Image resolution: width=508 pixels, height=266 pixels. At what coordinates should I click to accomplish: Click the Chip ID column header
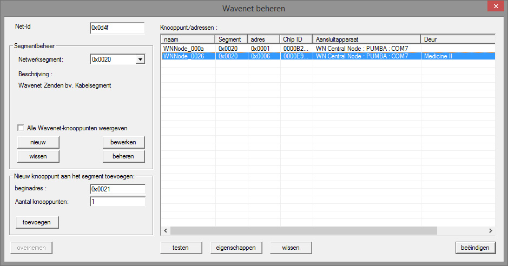point(296,39)
